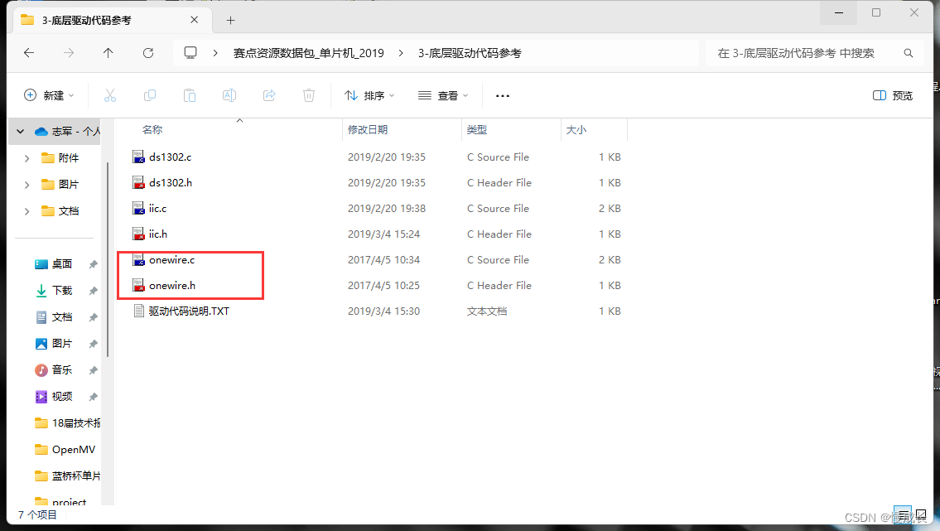The image size is (940, 531).
Task: Refresh the current folder
Action: (148, 53)
